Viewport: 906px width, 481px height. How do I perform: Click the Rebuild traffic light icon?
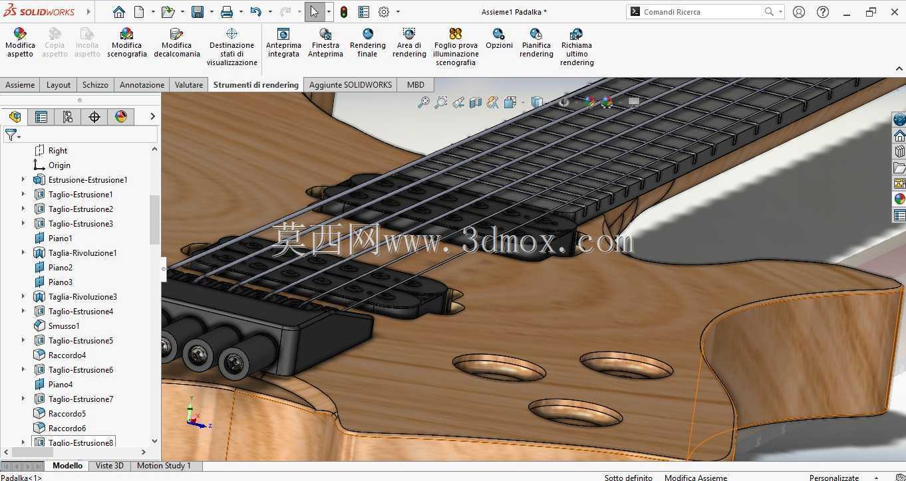tap(344, 12)
